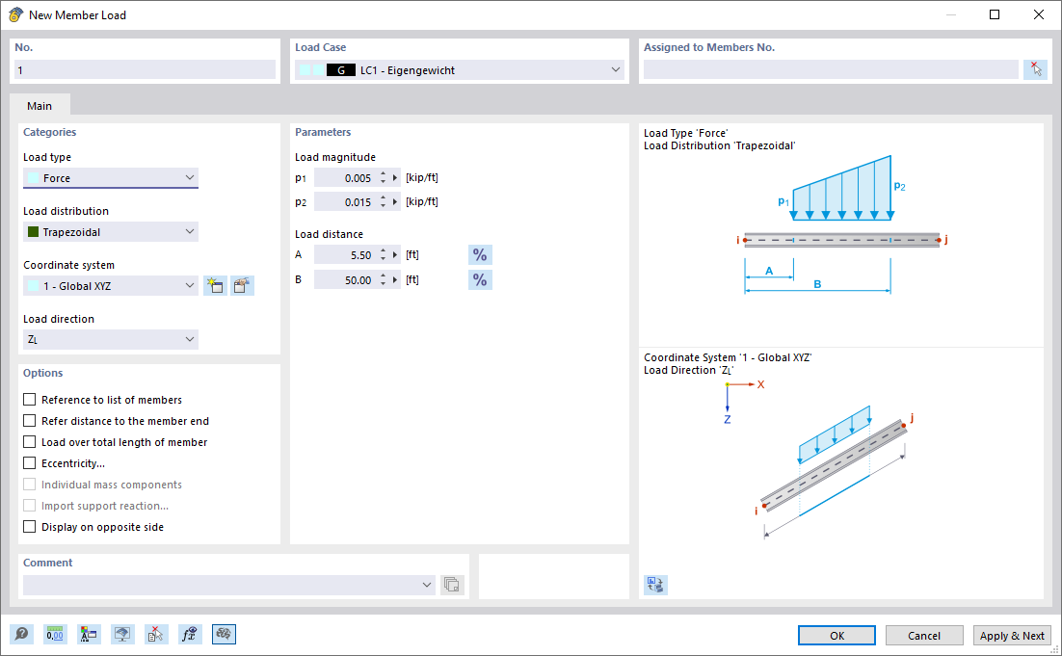Confirm with the OK button
Viewport: 1062px width, 656px height.
pos(836,635)
